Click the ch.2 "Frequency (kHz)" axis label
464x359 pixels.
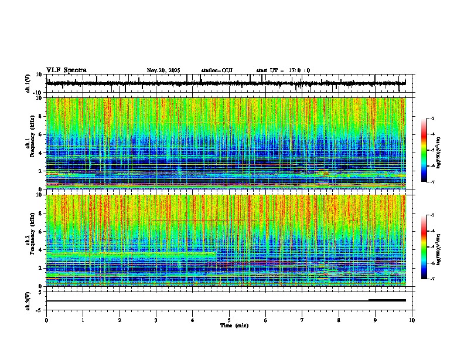pos(32,233)
